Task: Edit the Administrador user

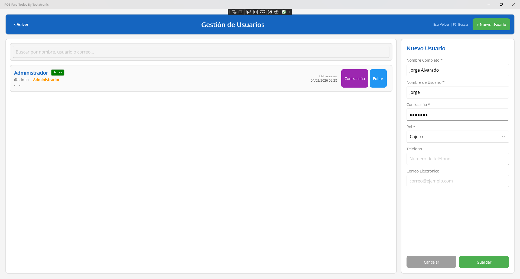Action: (378, 78)
